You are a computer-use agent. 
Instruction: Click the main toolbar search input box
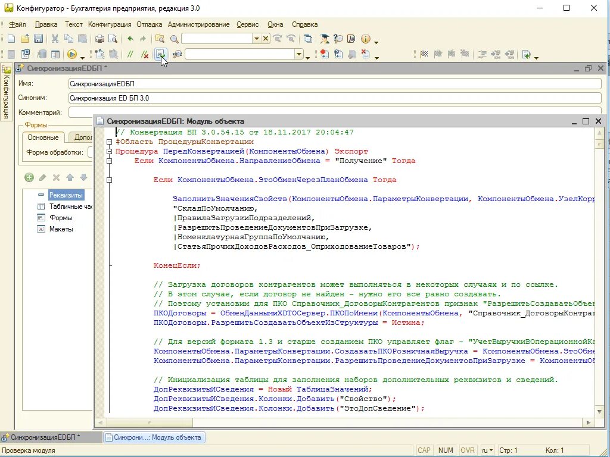pyautogui.click(x=217, y=39)
